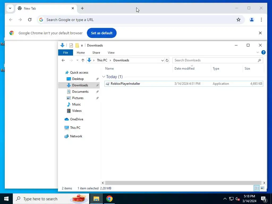
Task: Open Chrome's three-dot menu
Action: tap(261, 20)
